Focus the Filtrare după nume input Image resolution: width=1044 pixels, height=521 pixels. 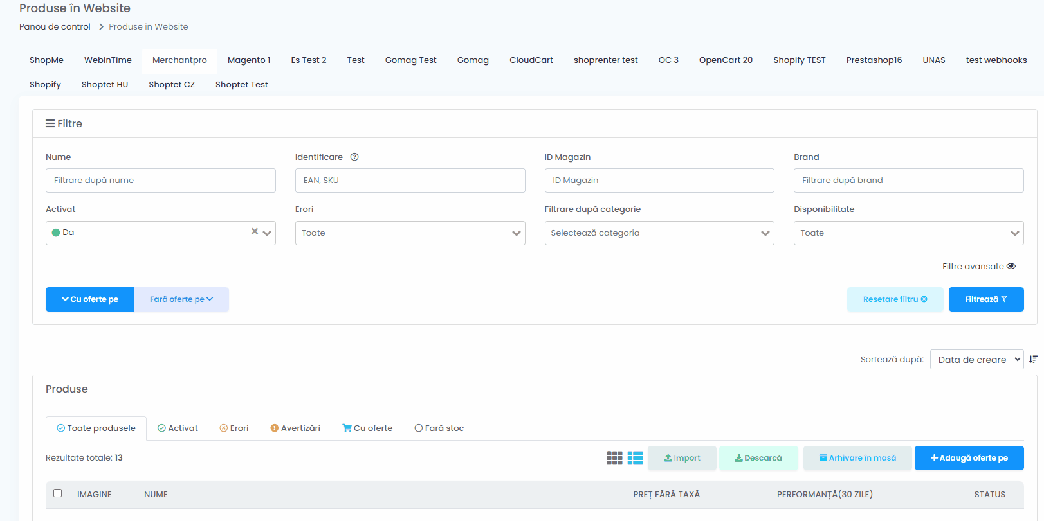pyautogui.click(x=161, y=181)
